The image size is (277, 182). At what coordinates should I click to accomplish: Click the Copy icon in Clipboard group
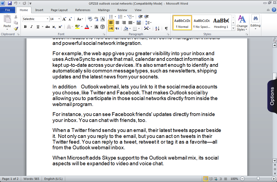16,23
